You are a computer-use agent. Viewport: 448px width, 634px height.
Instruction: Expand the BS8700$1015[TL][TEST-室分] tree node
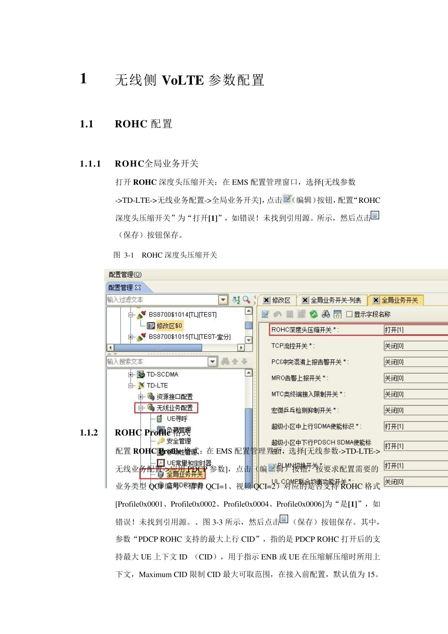131,337
